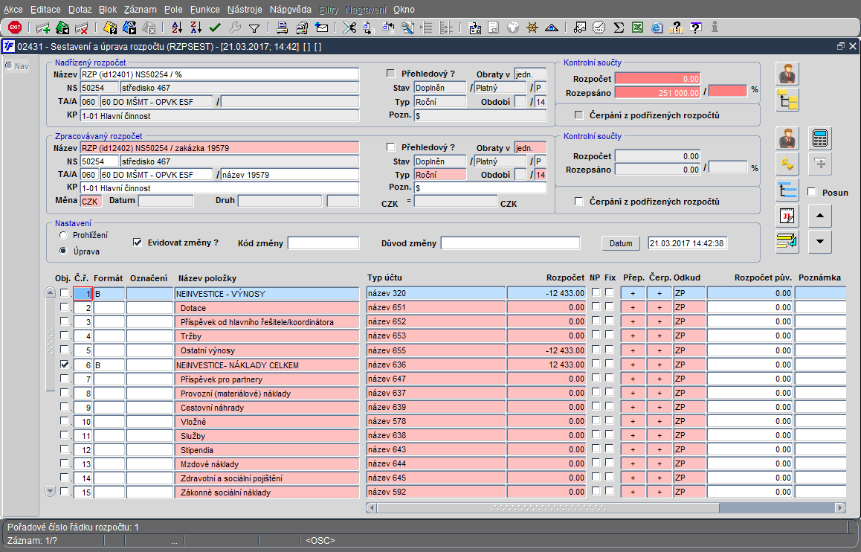Uncheck the Evidovat změny checkbox

(x=137, y=243)
